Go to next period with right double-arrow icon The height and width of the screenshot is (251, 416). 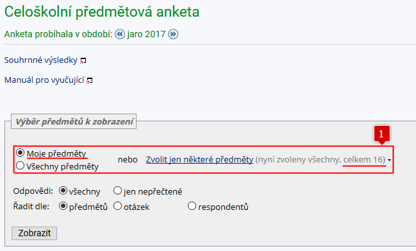(x=173, y=34)
